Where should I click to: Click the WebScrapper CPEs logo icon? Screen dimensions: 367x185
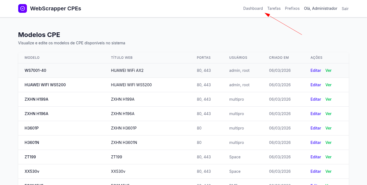click(23, 8)
